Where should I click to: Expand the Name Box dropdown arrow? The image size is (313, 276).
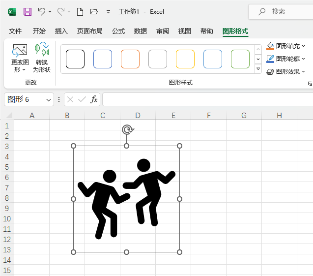[x=49, y=99]
